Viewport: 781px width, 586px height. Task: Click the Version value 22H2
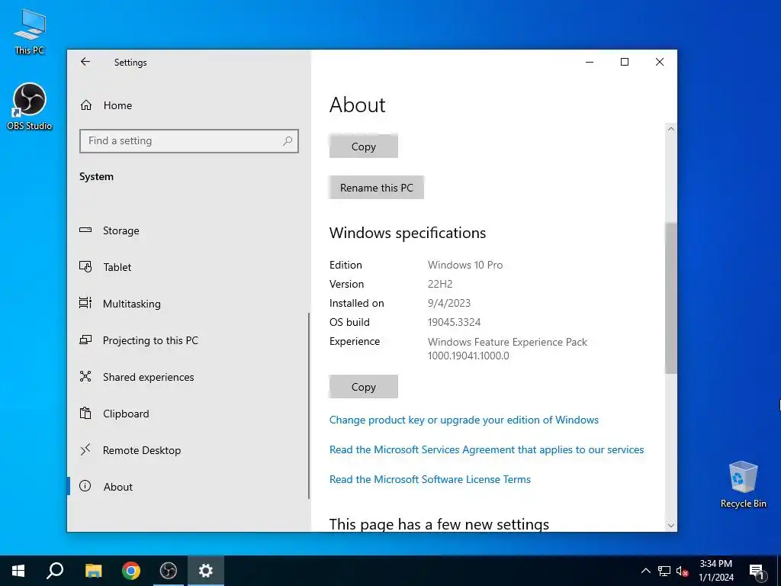[440, 284]
